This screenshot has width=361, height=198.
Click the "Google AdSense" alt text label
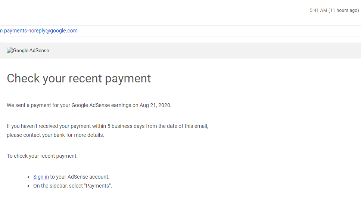tap(31, 51)
